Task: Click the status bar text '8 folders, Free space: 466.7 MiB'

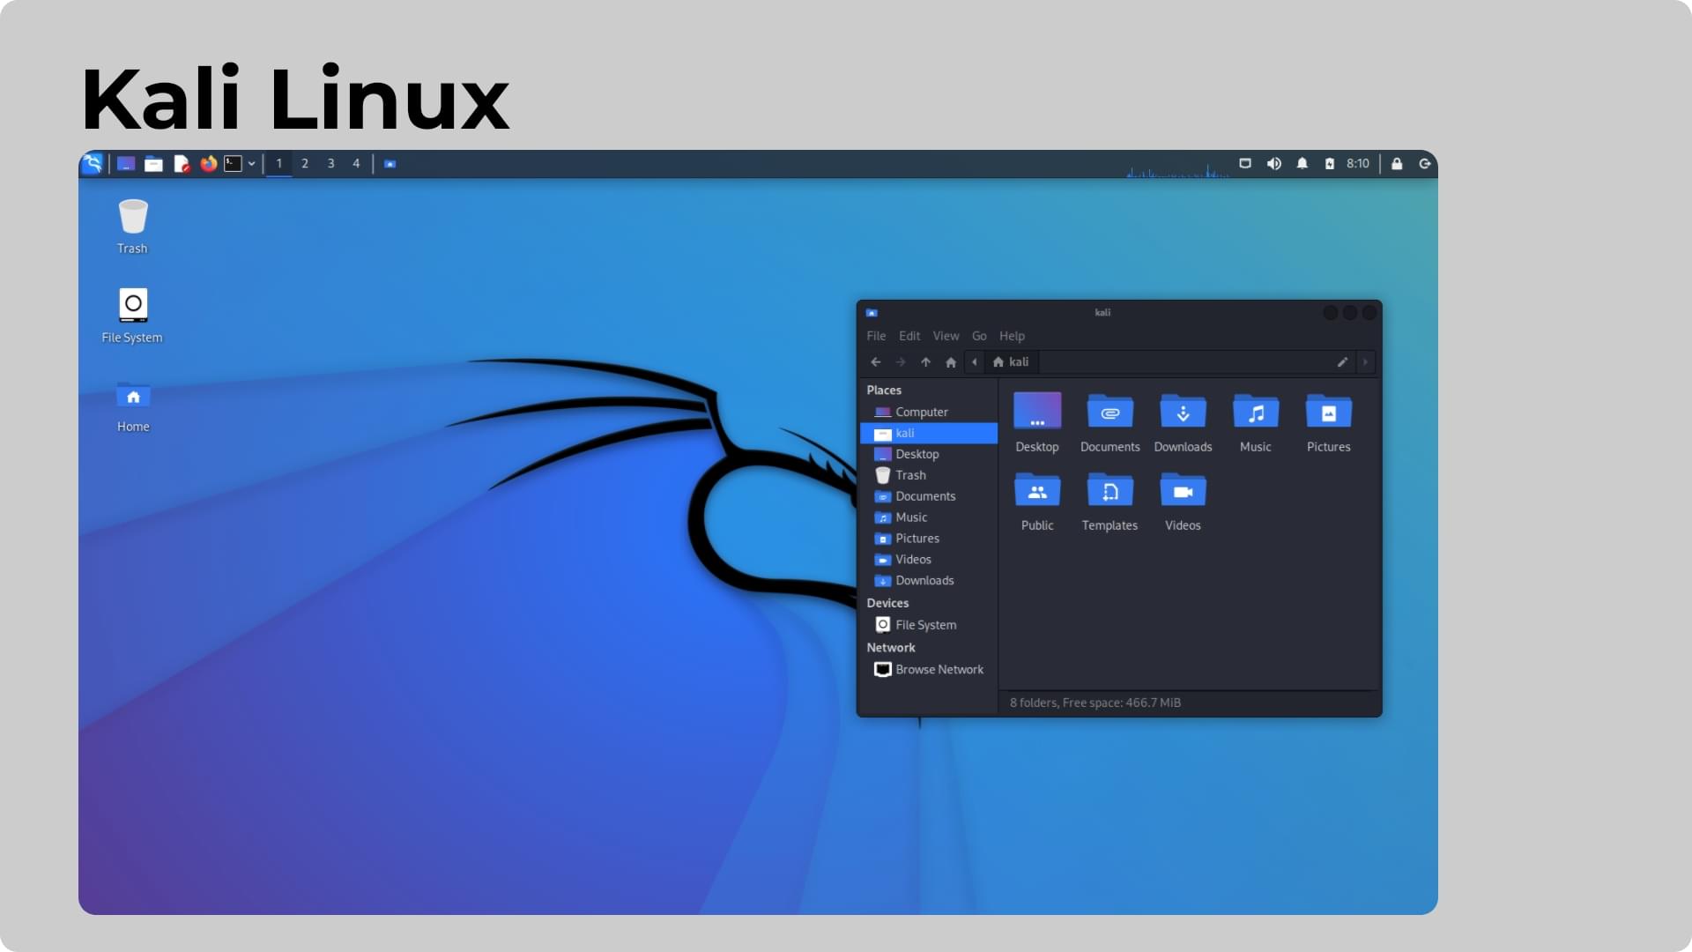Action: coord(1095,703)
